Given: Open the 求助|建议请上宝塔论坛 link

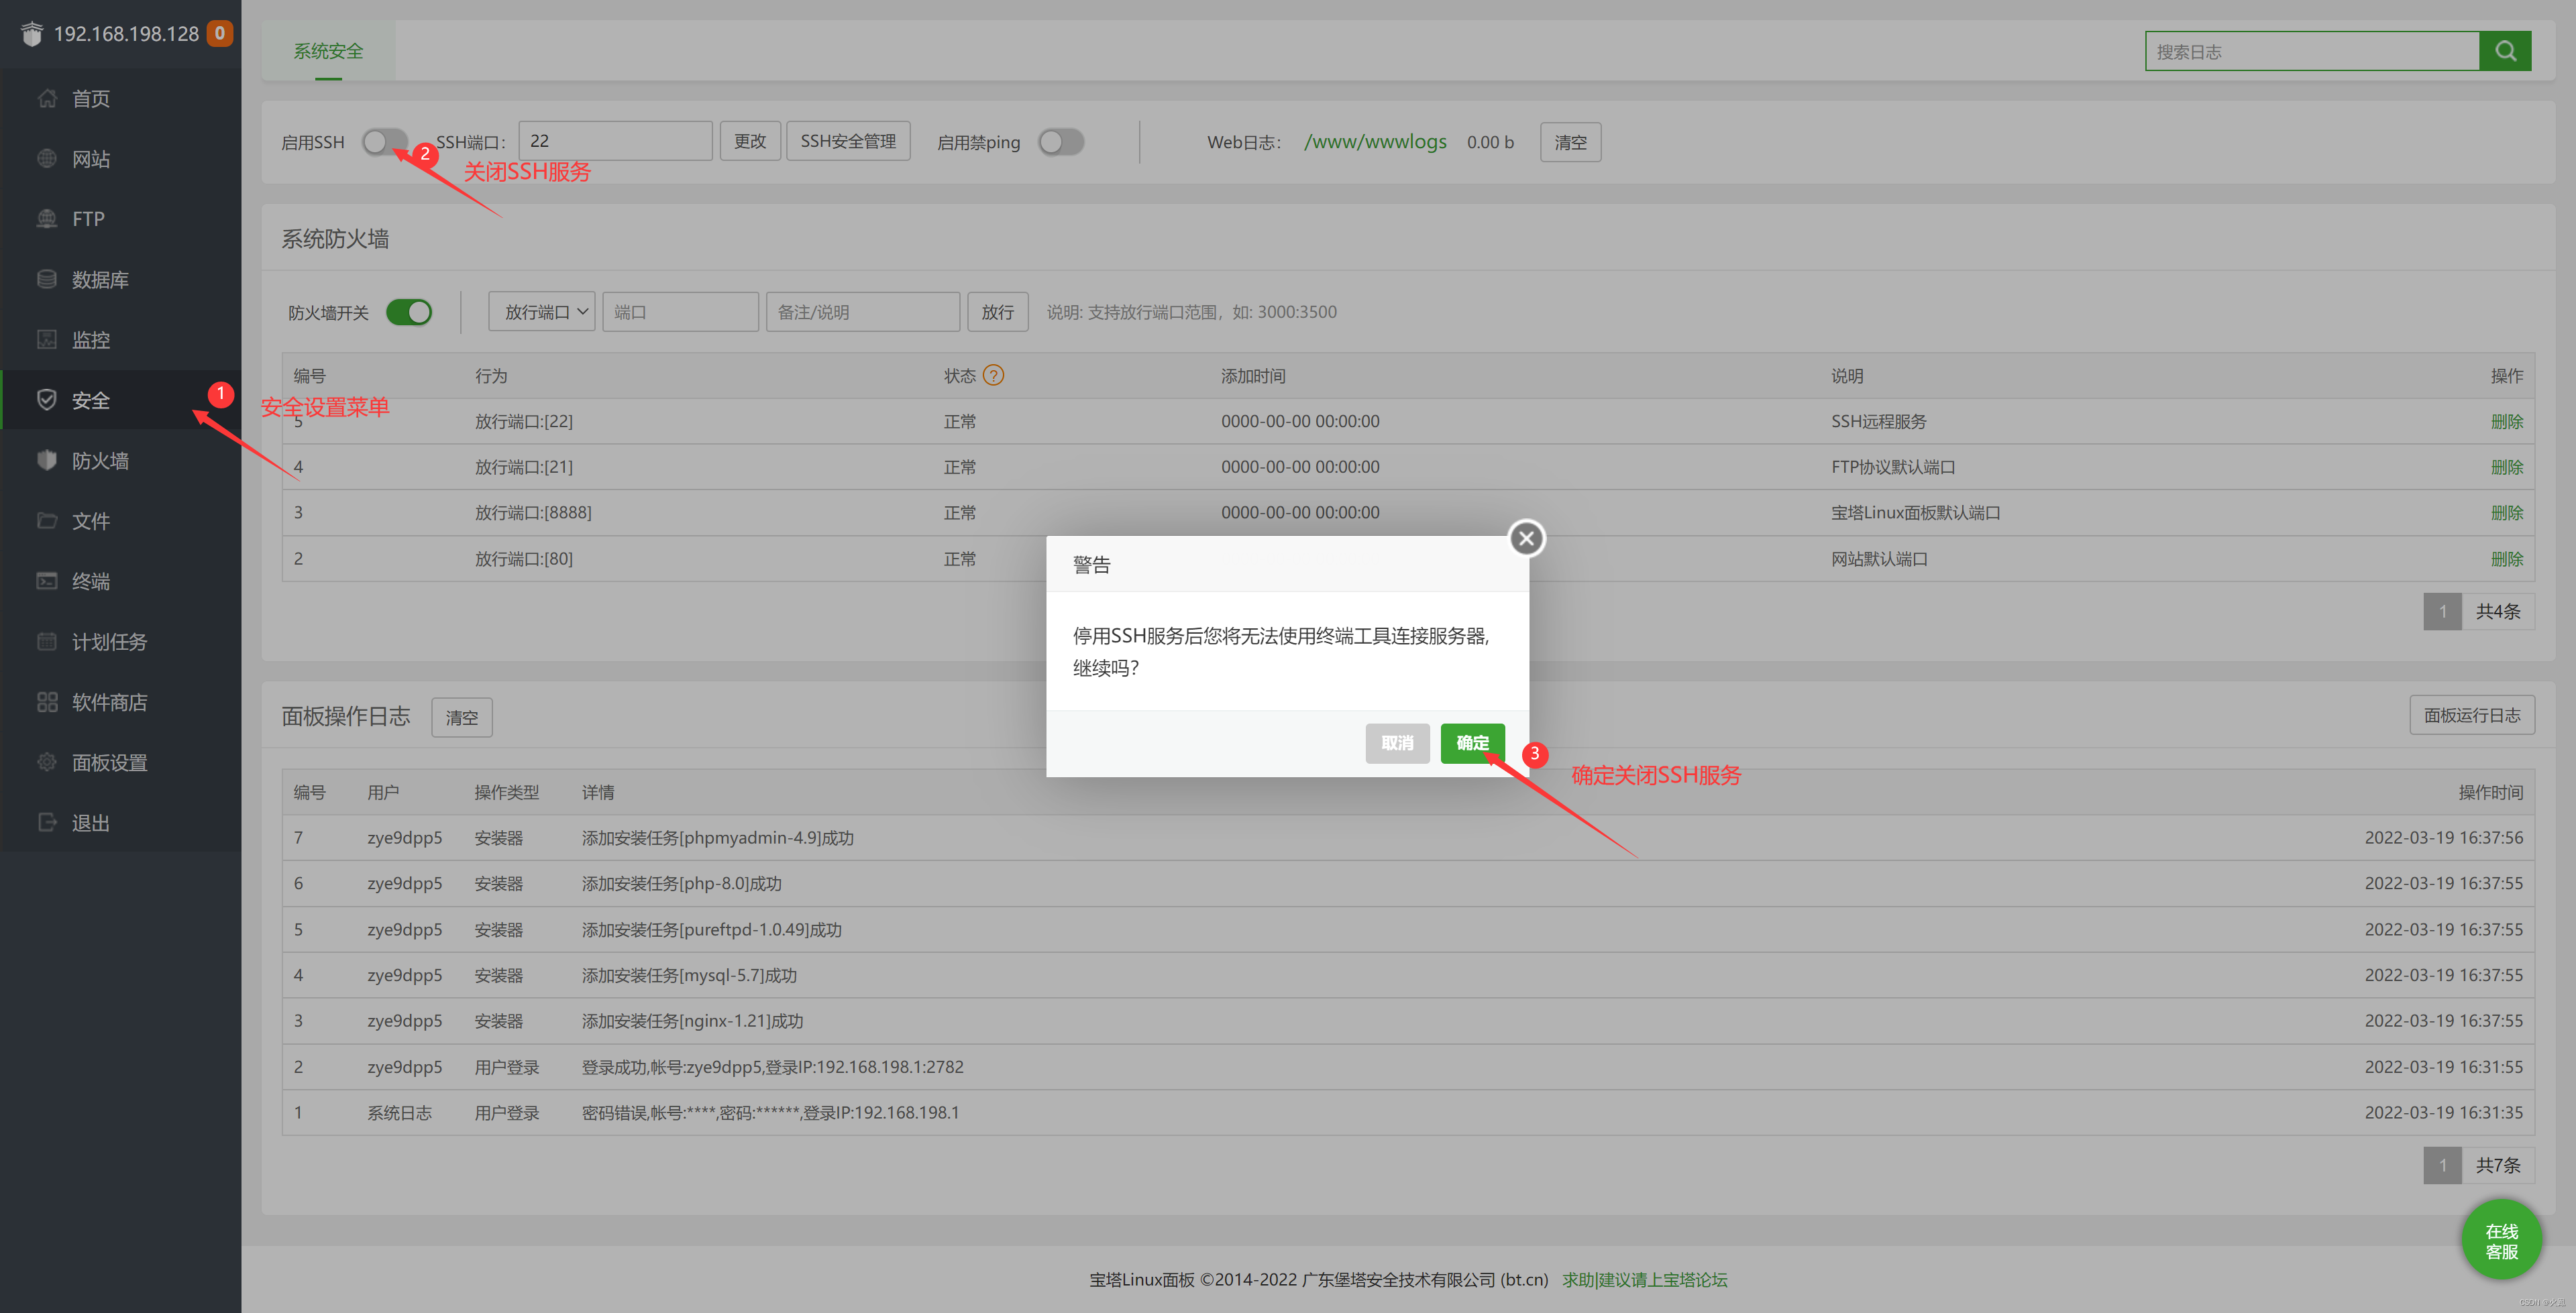Looking at the screenshot, I should coord(1645,1279).
